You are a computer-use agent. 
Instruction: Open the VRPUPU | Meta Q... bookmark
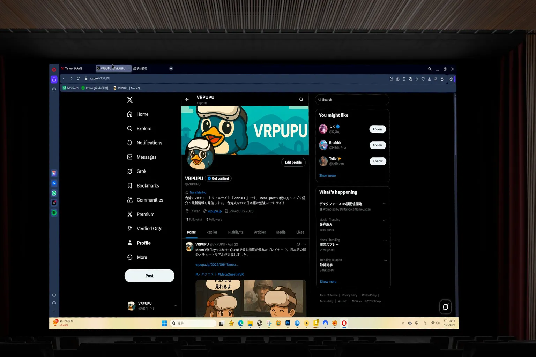point(128,88)
